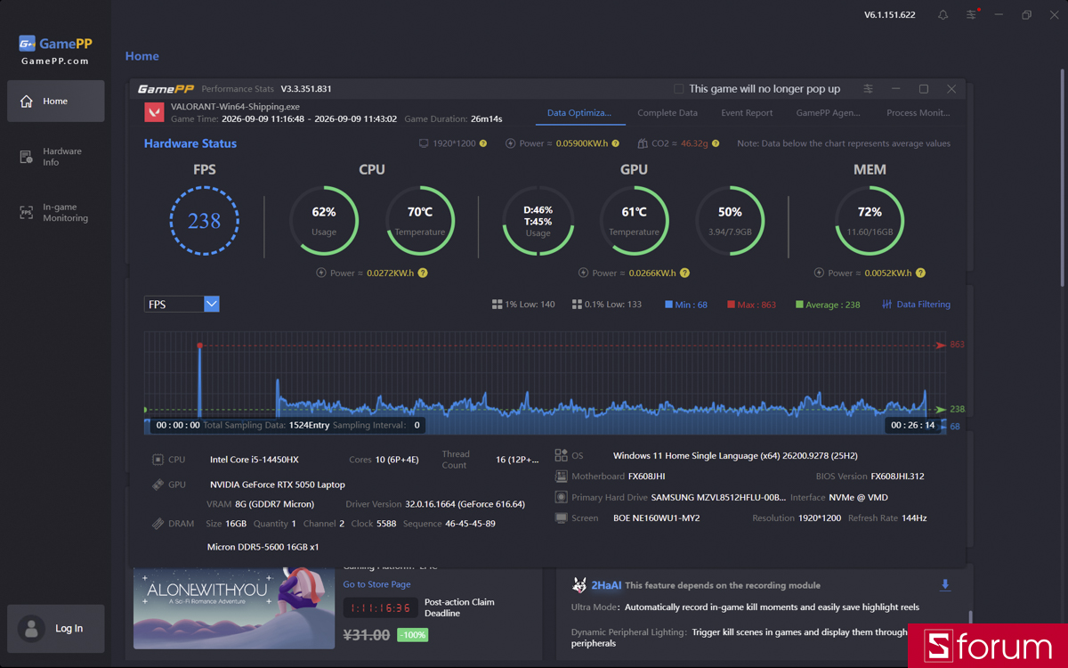This screenshot has height=668, width=1068.
Task: Click the monitor resolution icon
Action: pos(424,143)
